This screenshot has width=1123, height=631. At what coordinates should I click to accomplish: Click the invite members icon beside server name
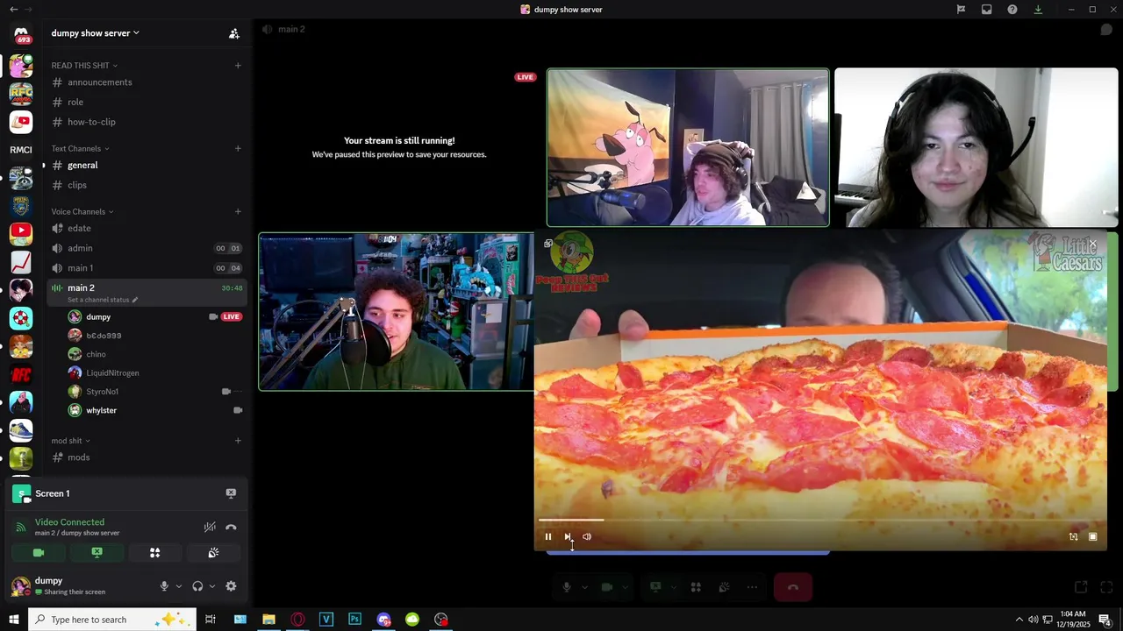[234, 33]
